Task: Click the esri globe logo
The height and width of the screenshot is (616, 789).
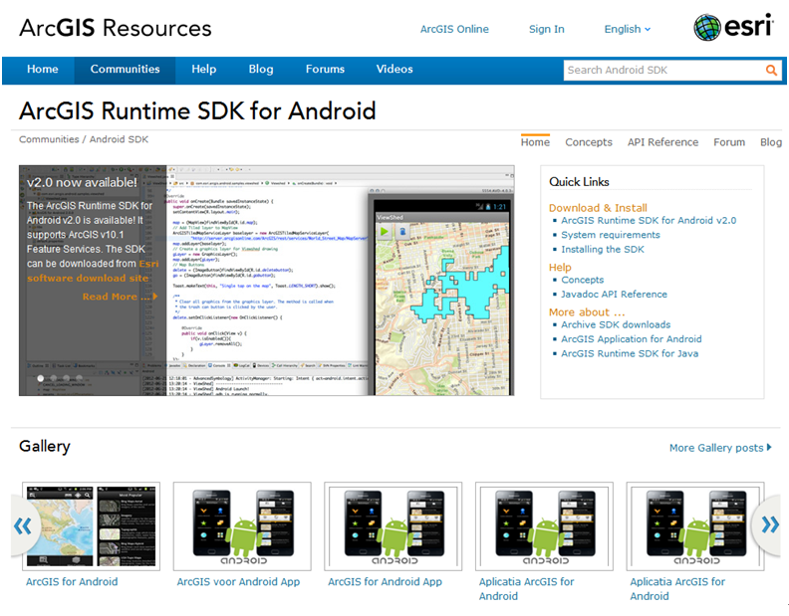Action: 707,27
